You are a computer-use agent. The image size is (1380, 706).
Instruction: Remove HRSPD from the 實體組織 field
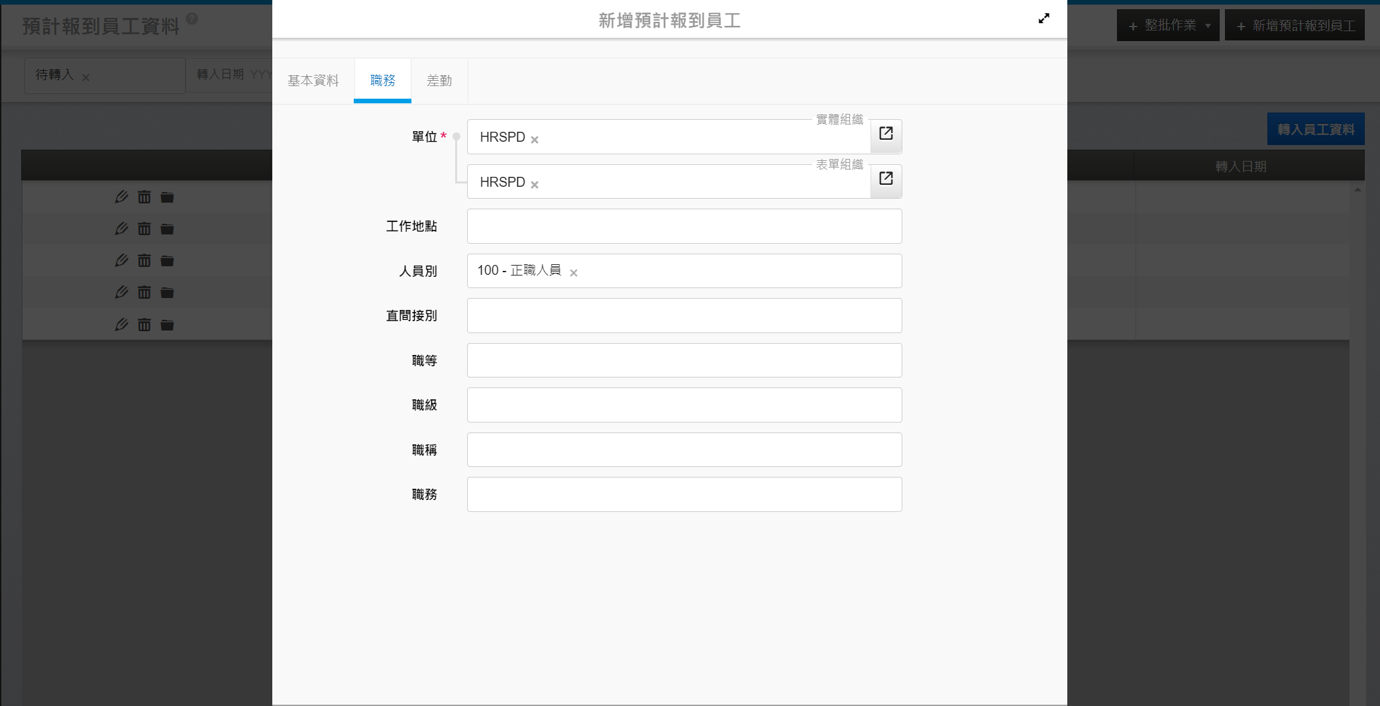pyautogui.click(x=535, y=140)
